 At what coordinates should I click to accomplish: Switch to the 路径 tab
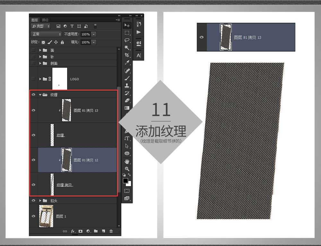tap(45, 20)
